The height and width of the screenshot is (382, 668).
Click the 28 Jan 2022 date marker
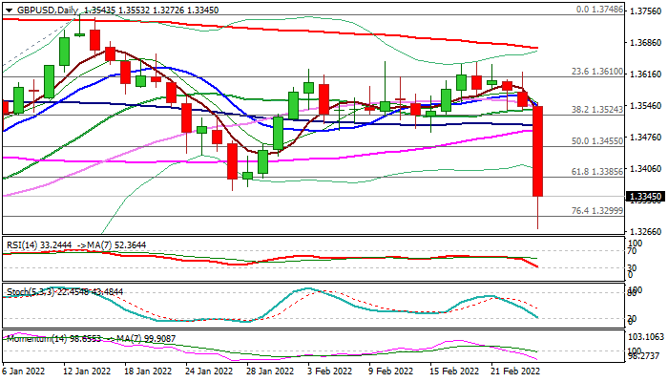(269, 371)
